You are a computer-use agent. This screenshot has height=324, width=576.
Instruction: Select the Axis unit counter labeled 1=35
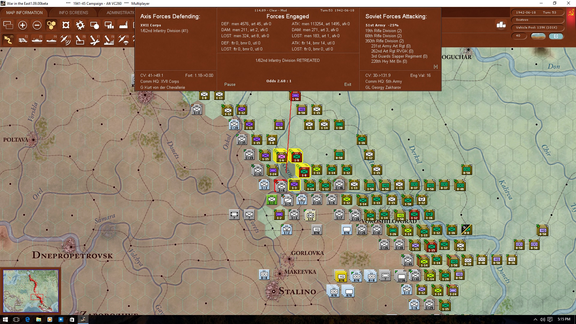pyautogui.click(x=242, y=140)
